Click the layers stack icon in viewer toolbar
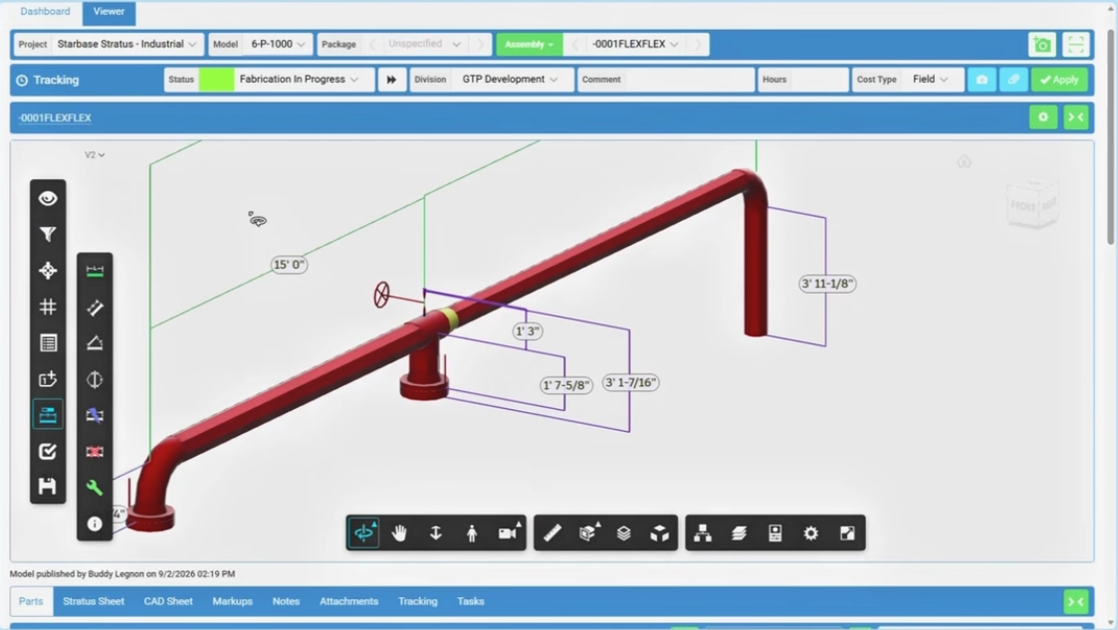The image size is (1118, 630). pyautogui.click(x=624, y=533)
